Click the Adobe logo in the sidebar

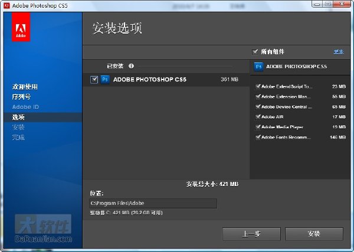21,27
